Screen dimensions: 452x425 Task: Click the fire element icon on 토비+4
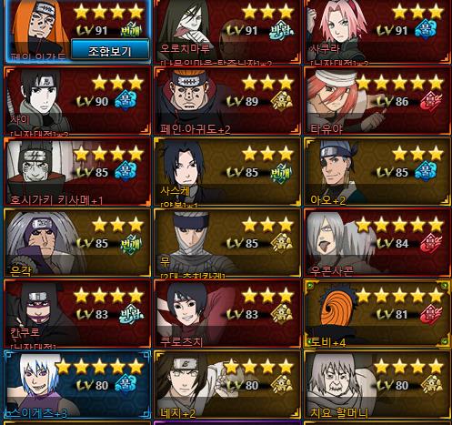pyautogui.click(x=431, y=314)
